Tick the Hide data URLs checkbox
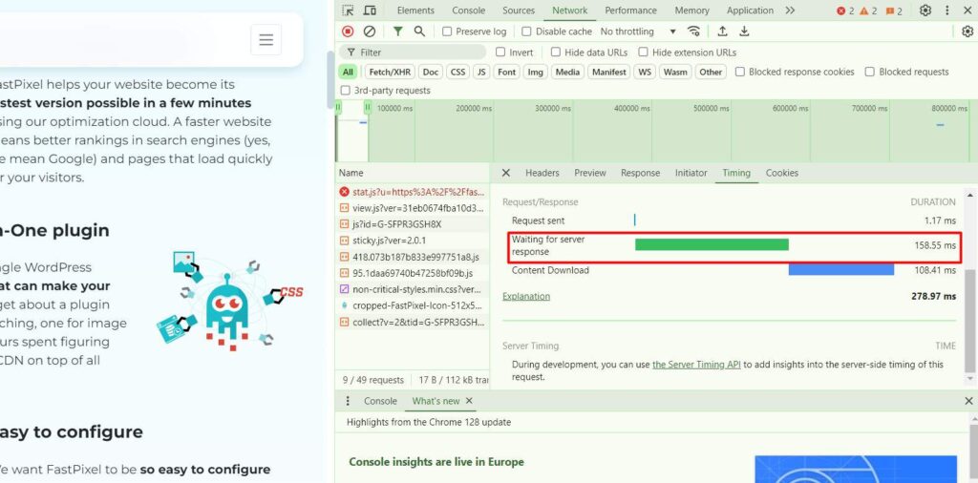978x483 pixels. [x=554, y=52]
